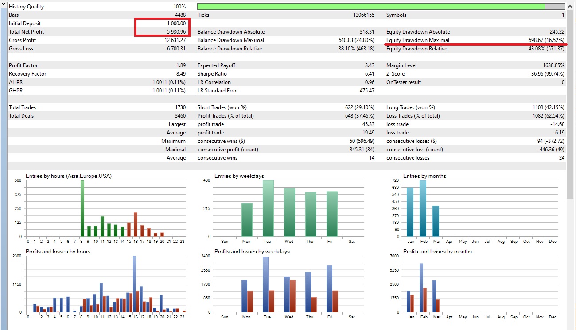Click the LR Correlation value 0.96

[370, 82]
